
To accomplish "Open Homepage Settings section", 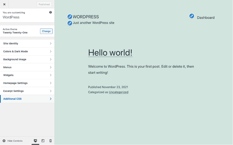I will point(27,83).
